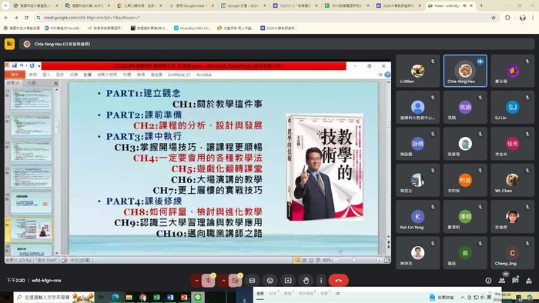Open the MixerBox MB3 bookmark

[192, 28]
